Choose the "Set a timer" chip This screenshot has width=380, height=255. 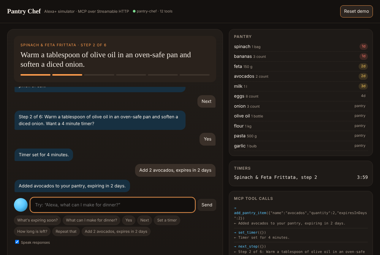point(167,220)
